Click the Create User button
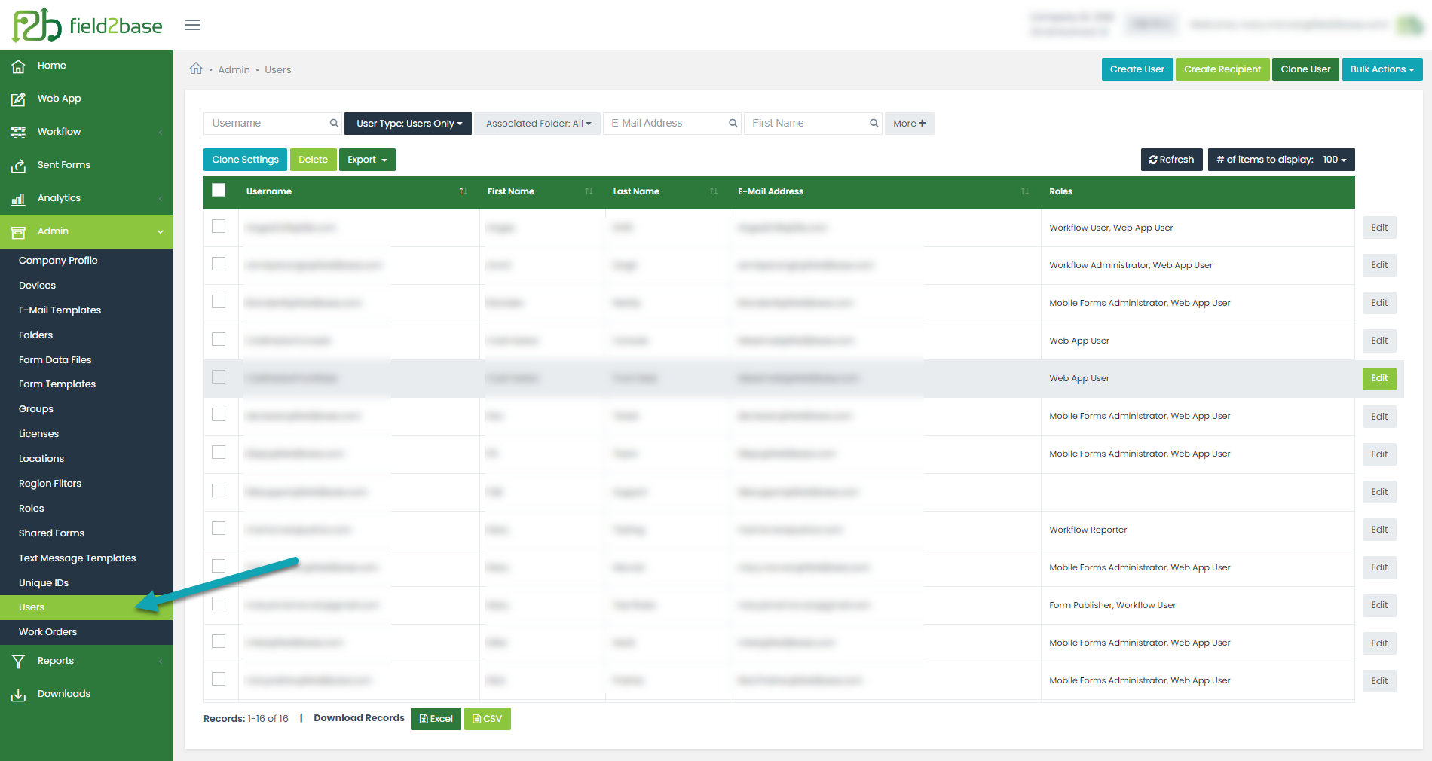1432x761 pixels. click(1137, 69)
